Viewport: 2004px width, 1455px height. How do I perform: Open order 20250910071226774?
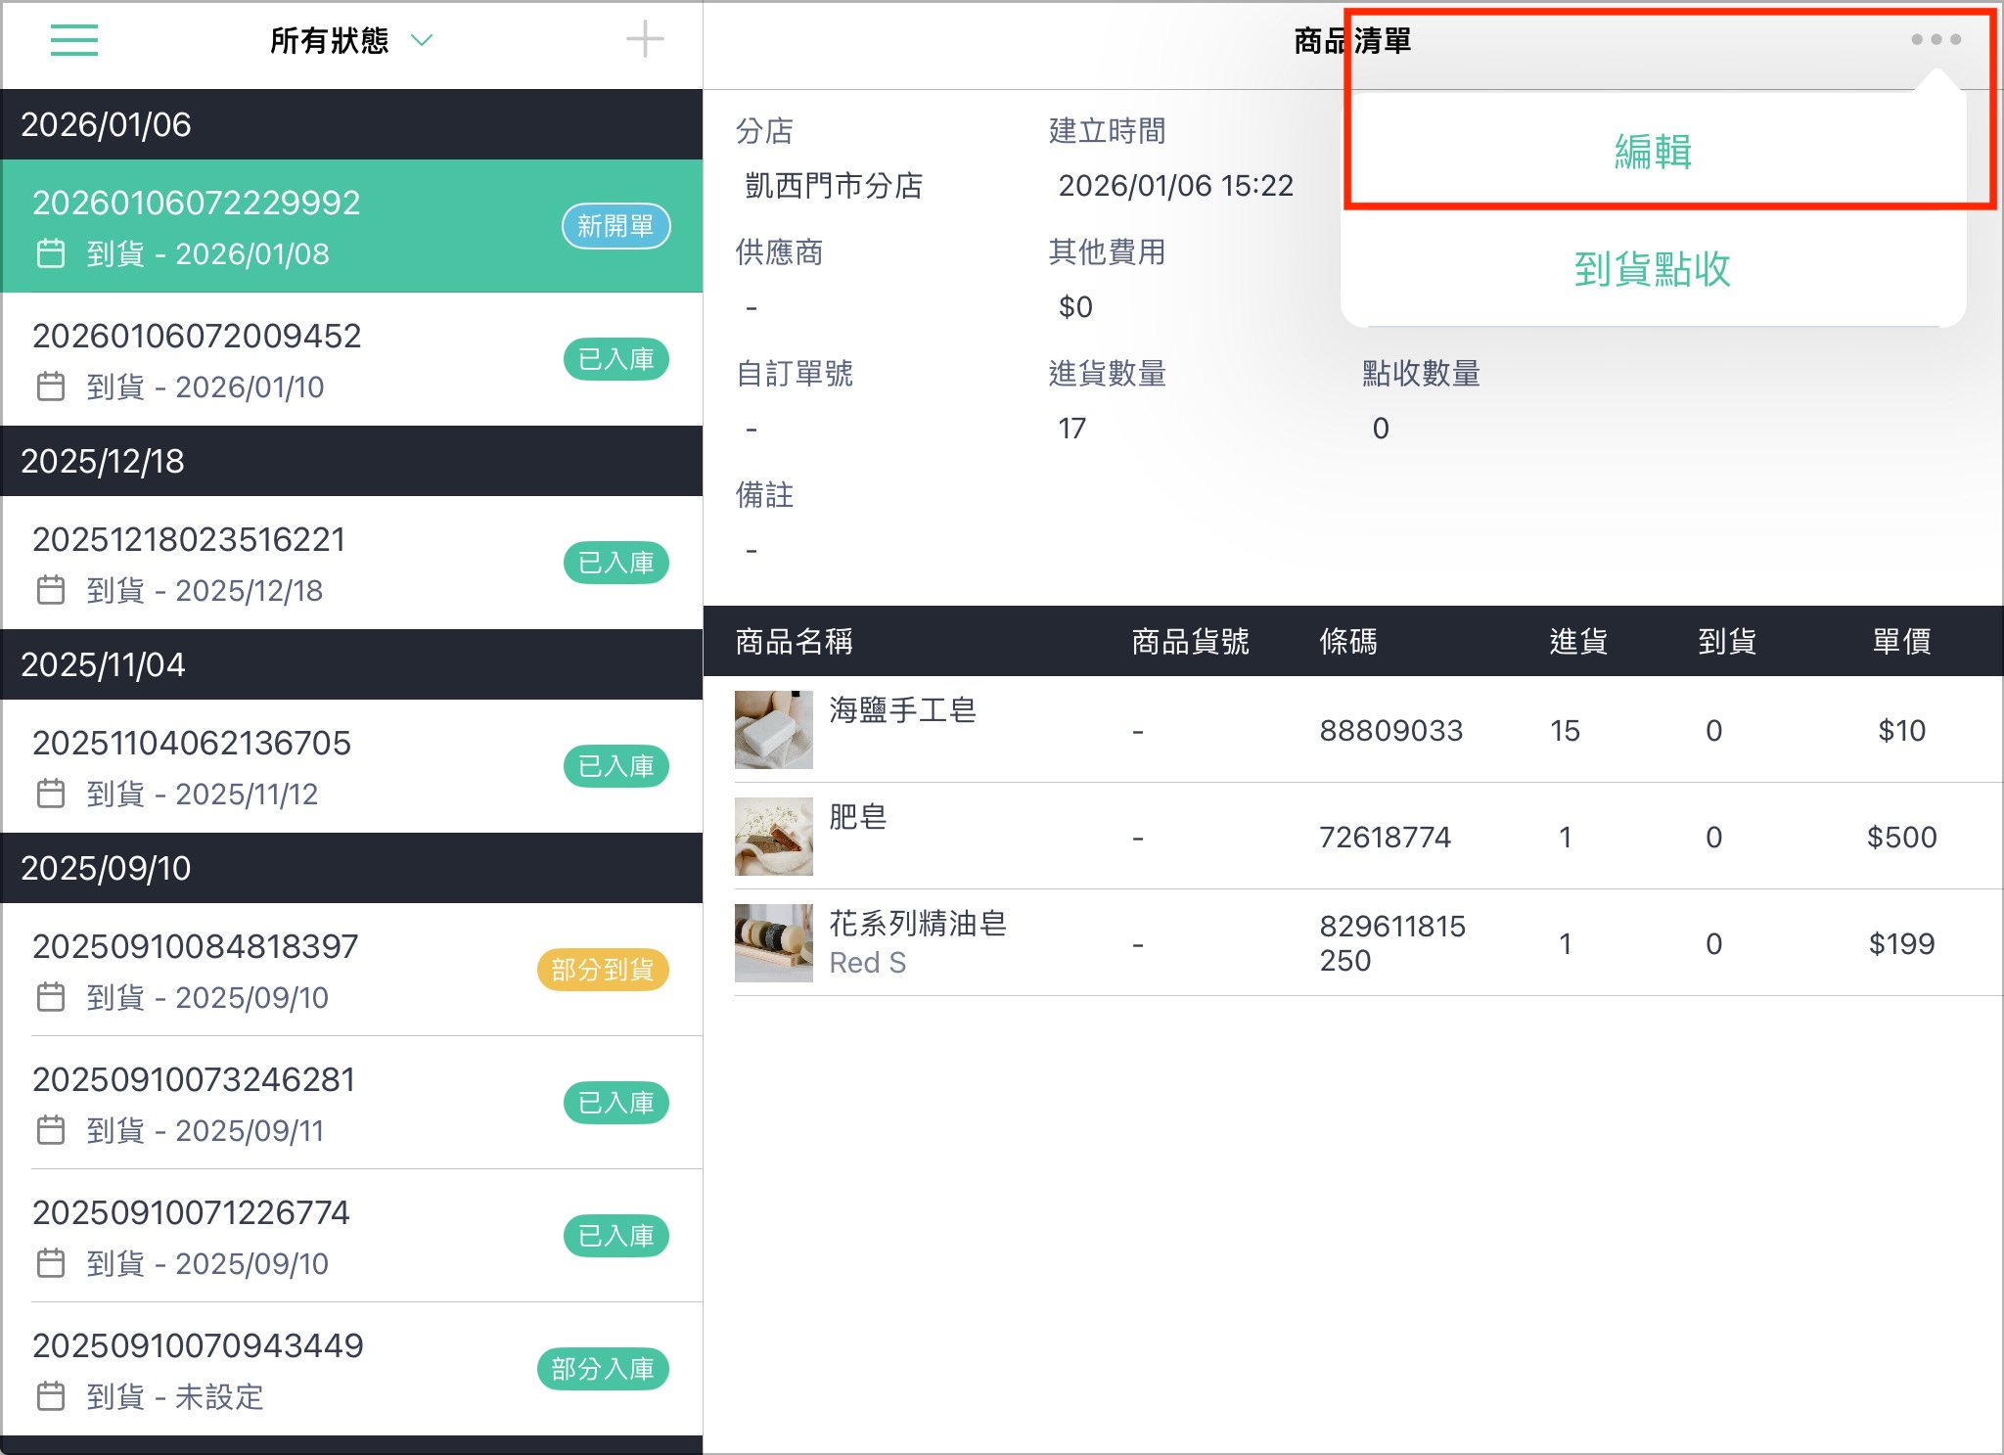tap(351, 1236)
